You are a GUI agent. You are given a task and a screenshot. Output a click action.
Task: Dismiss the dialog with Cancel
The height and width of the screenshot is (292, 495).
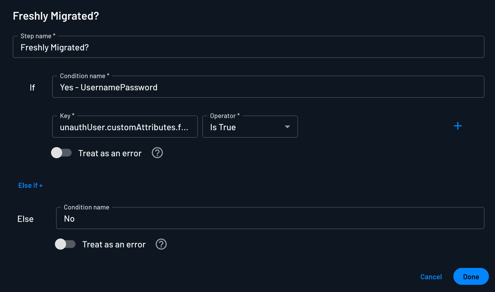[x=431, y=276]
